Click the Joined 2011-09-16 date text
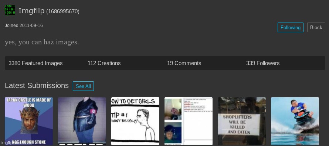Screen dimensions: 329x146 tap(24, 26)
